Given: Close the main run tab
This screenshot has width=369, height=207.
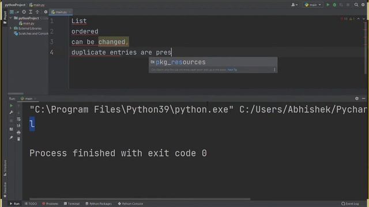Looking at the screenshot, I should [x=35, y=98].
